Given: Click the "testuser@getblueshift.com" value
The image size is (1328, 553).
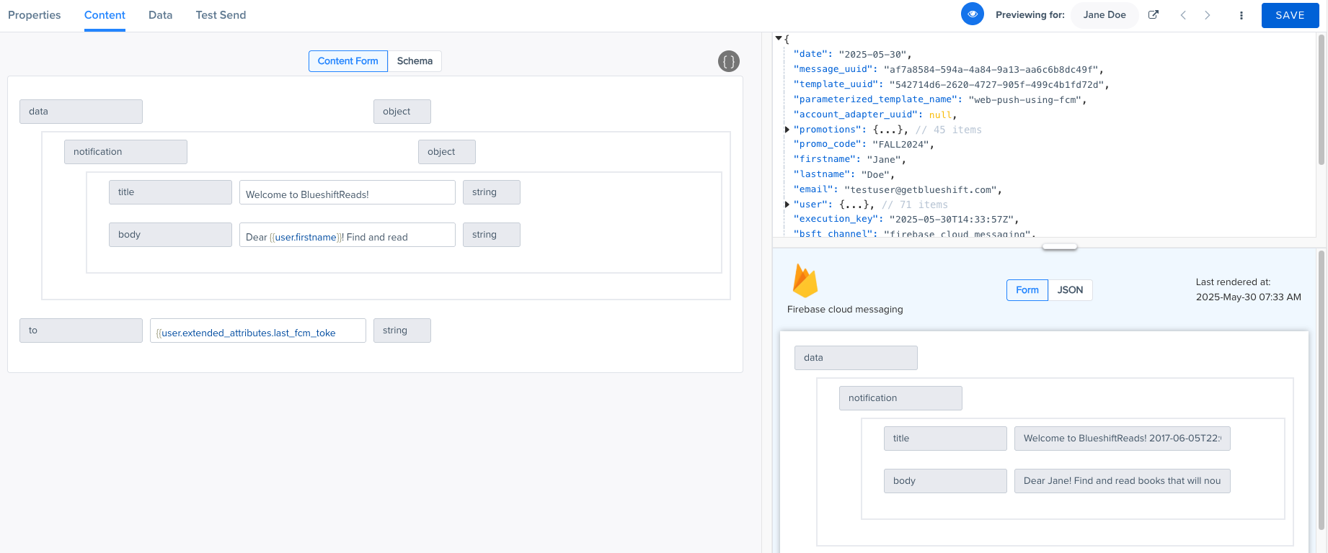Looking at the screenshot, I should 921,190.
